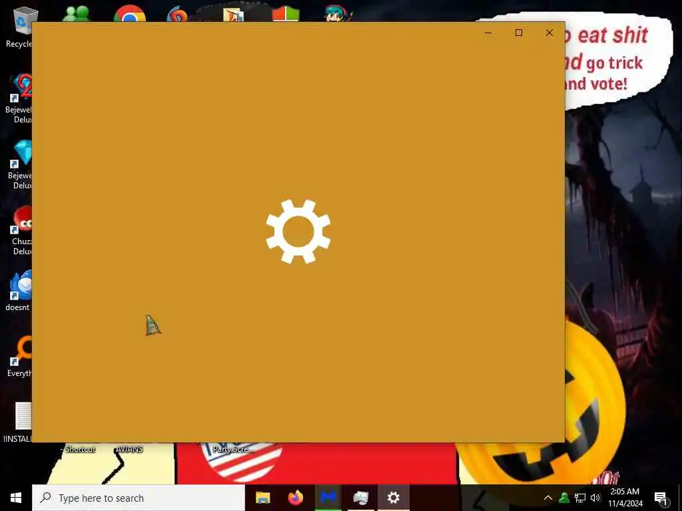Maximize the Settings window
This screenshot has width=682, height=511.
tap(518, 33)
